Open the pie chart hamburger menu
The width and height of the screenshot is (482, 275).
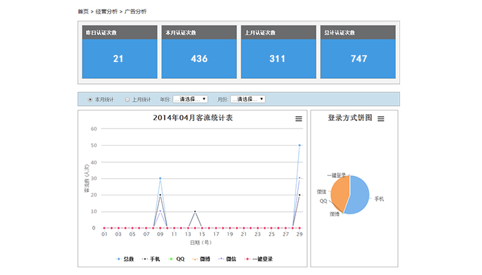click(381, 119)
